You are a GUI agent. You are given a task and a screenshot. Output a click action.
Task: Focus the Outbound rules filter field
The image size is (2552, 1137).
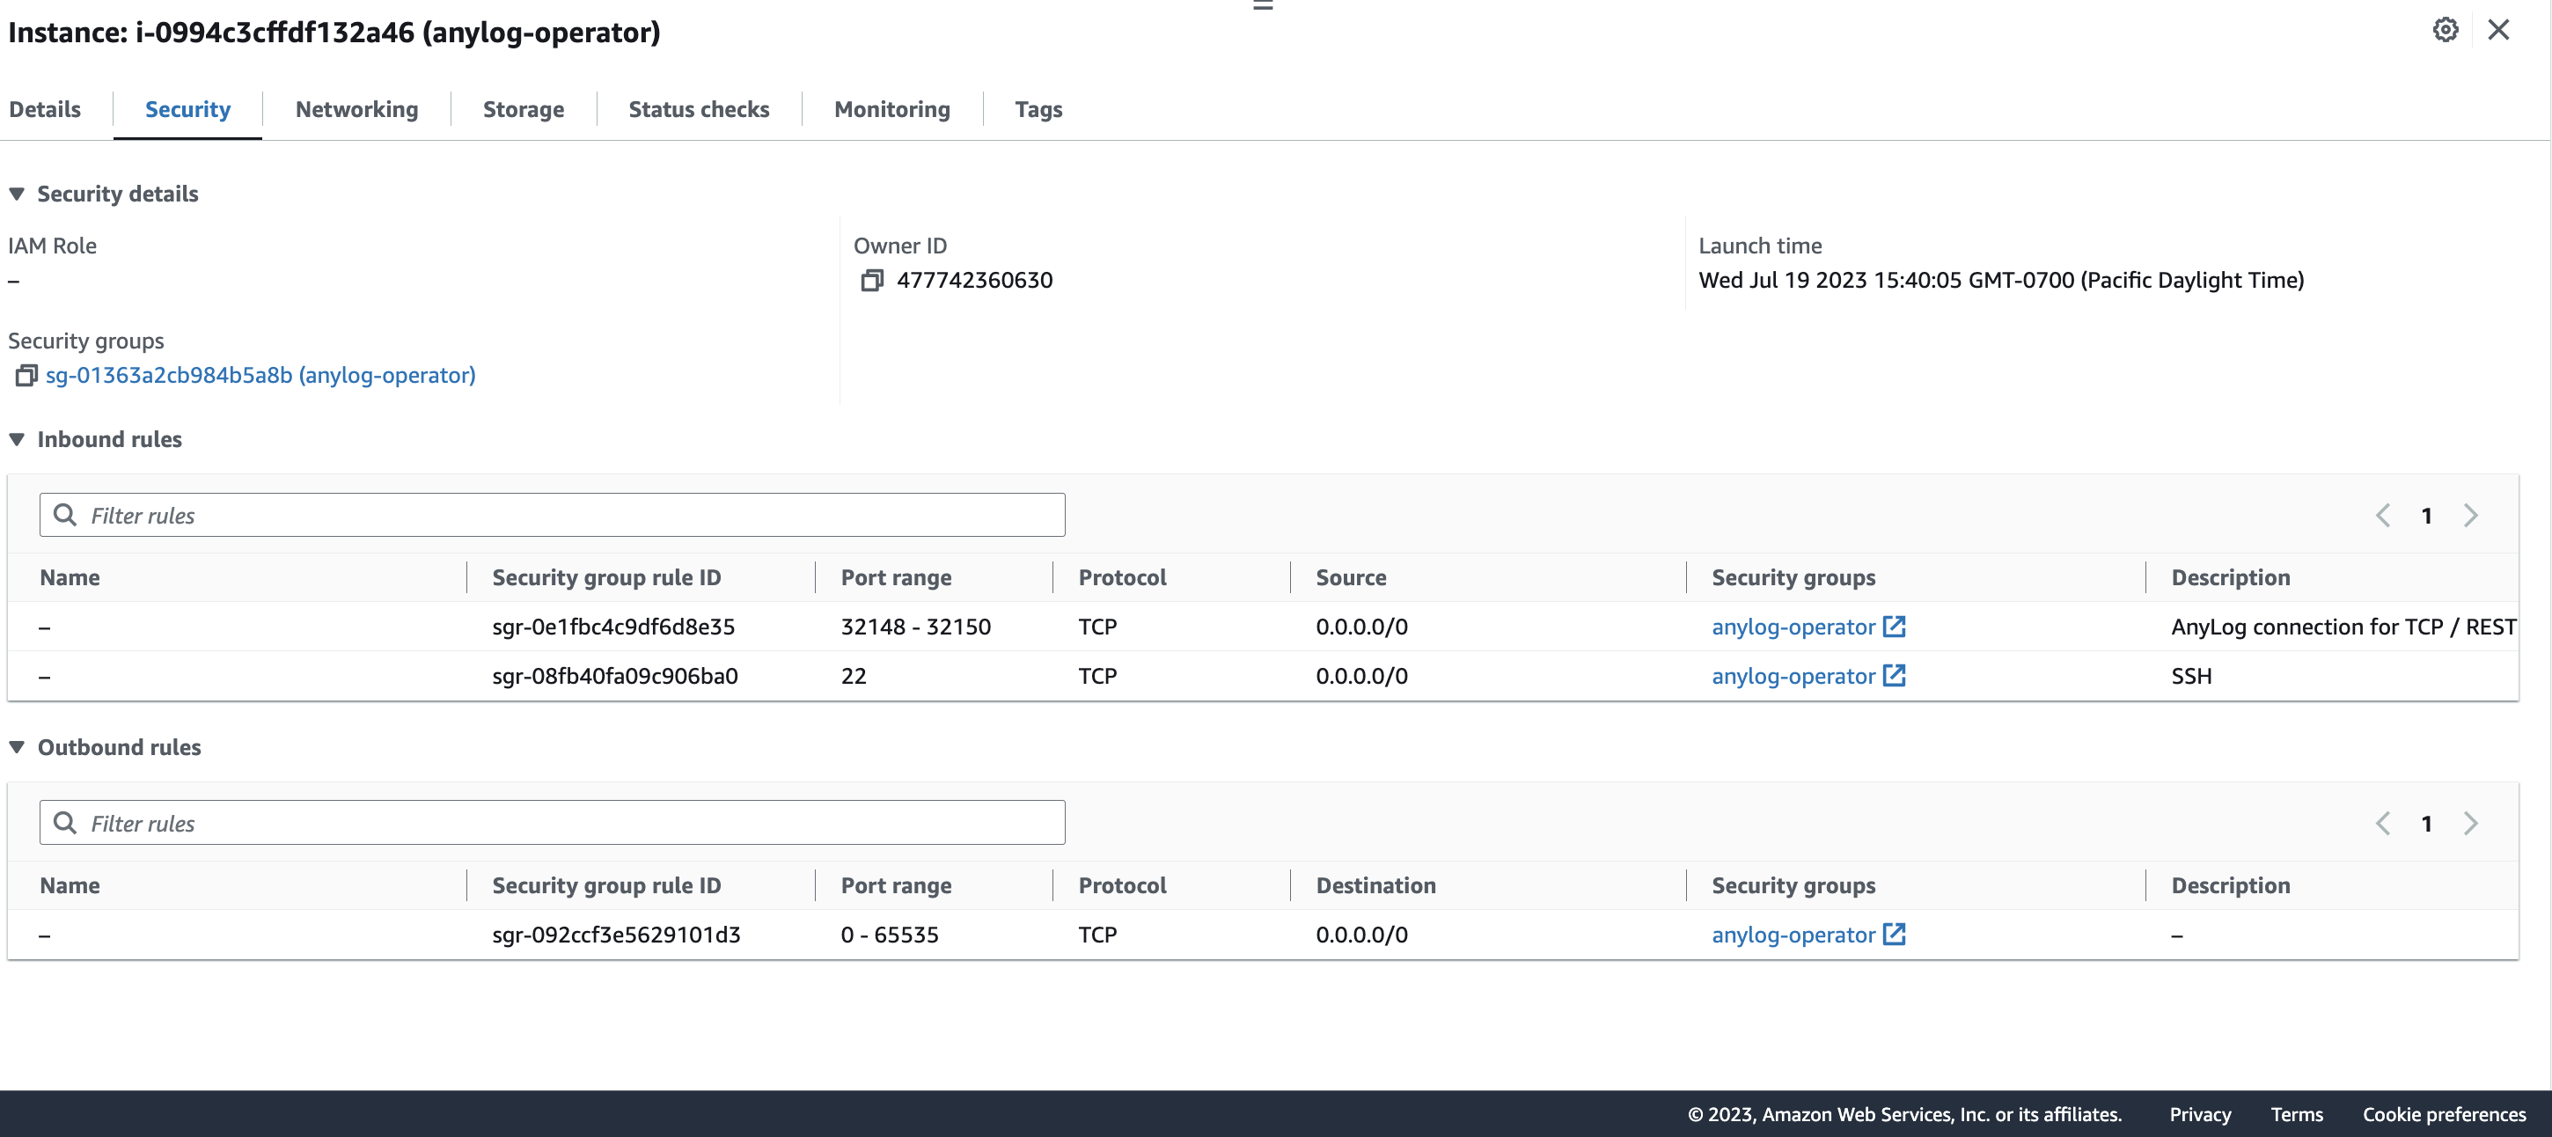[552, 823]
